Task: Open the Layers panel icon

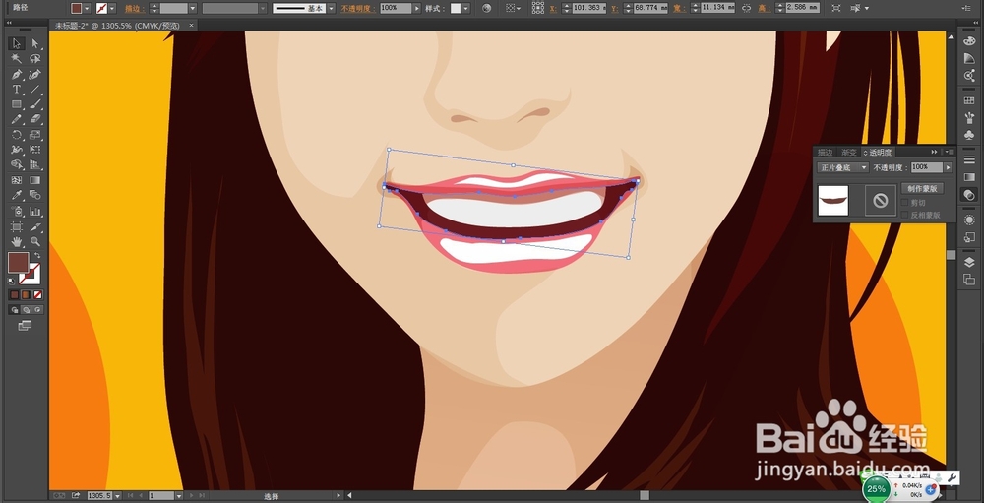Action: pos(969,262)
